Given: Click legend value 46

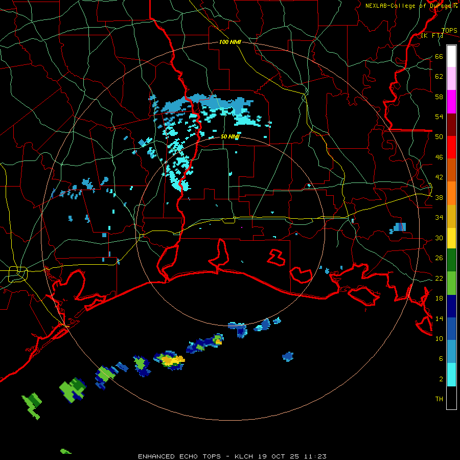Looking at the screenshot, I should (439, 157).
